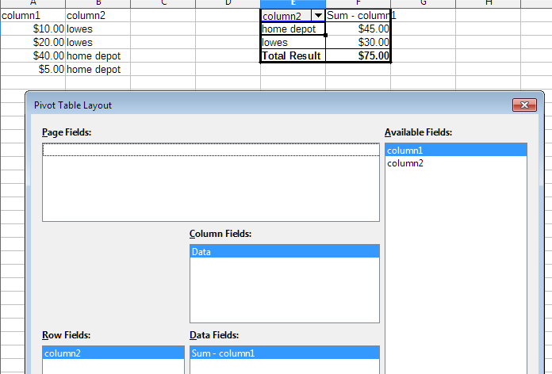Select column2 in Available Fields list
Screen dimensions: 552x374
pos(455,163)
